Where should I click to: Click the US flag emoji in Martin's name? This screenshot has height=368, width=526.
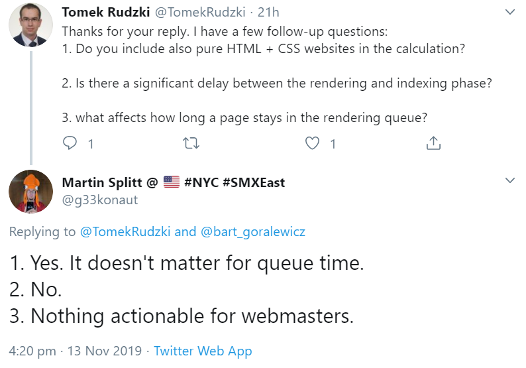point(172,182)
